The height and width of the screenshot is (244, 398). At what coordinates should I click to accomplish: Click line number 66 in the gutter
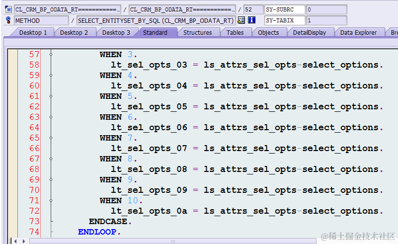click(34, 148)
